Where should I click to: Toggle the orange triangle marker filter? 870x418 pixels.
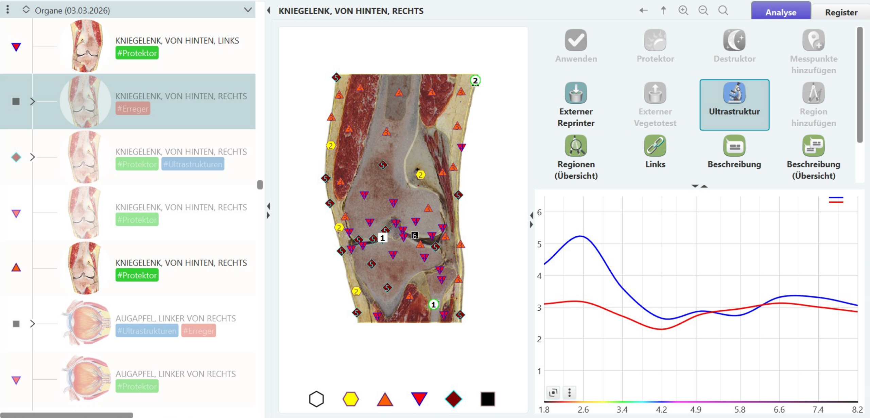point(385,399)
